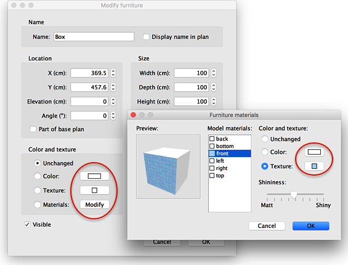348x265 pixels.
Task: Open color picker in Furniture materials dialog
Action: 314,152
